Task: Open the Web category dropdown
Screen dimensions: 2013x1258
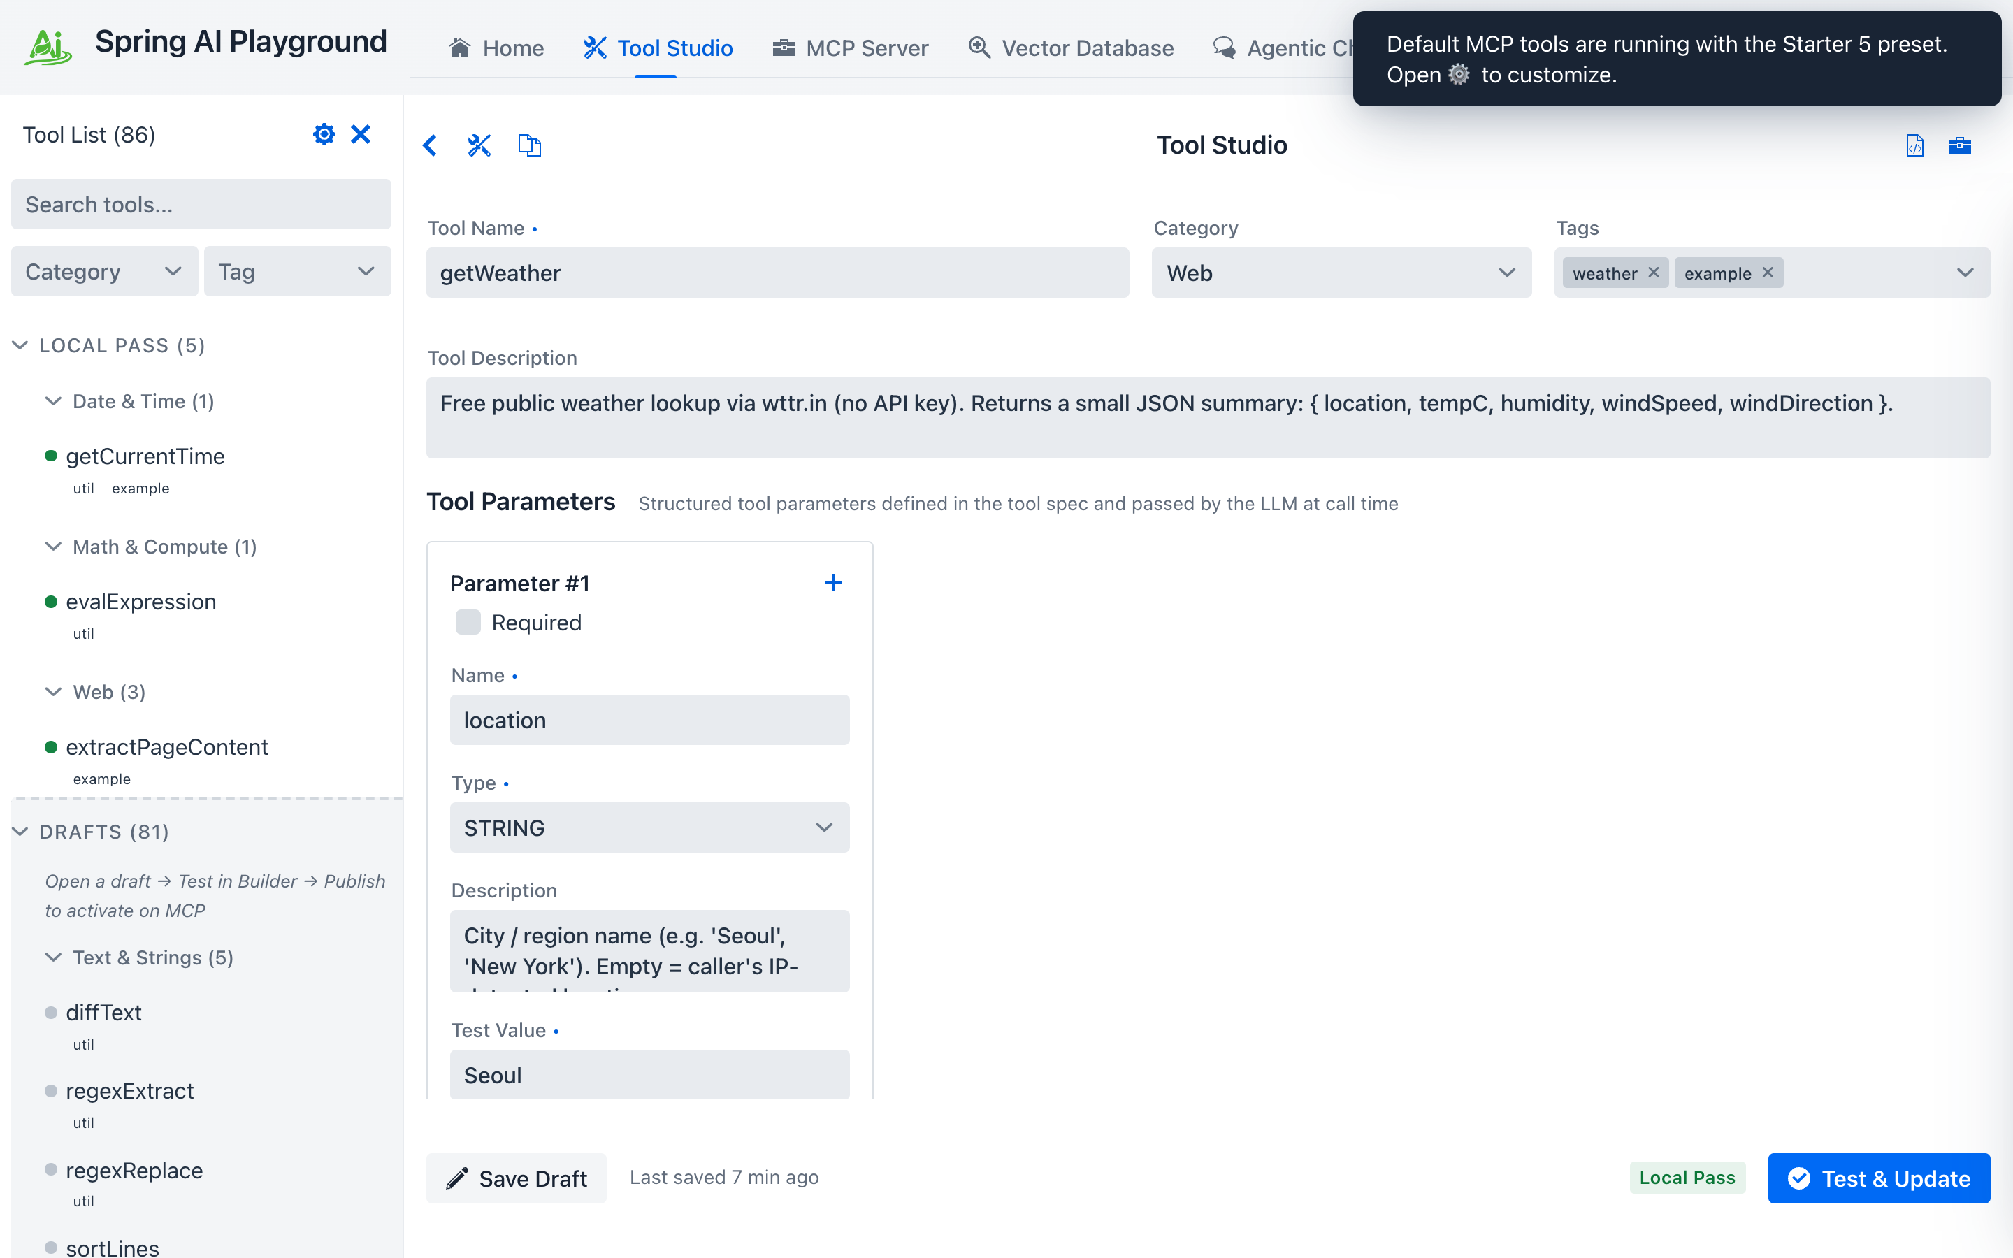Action: coord(1341,273)
